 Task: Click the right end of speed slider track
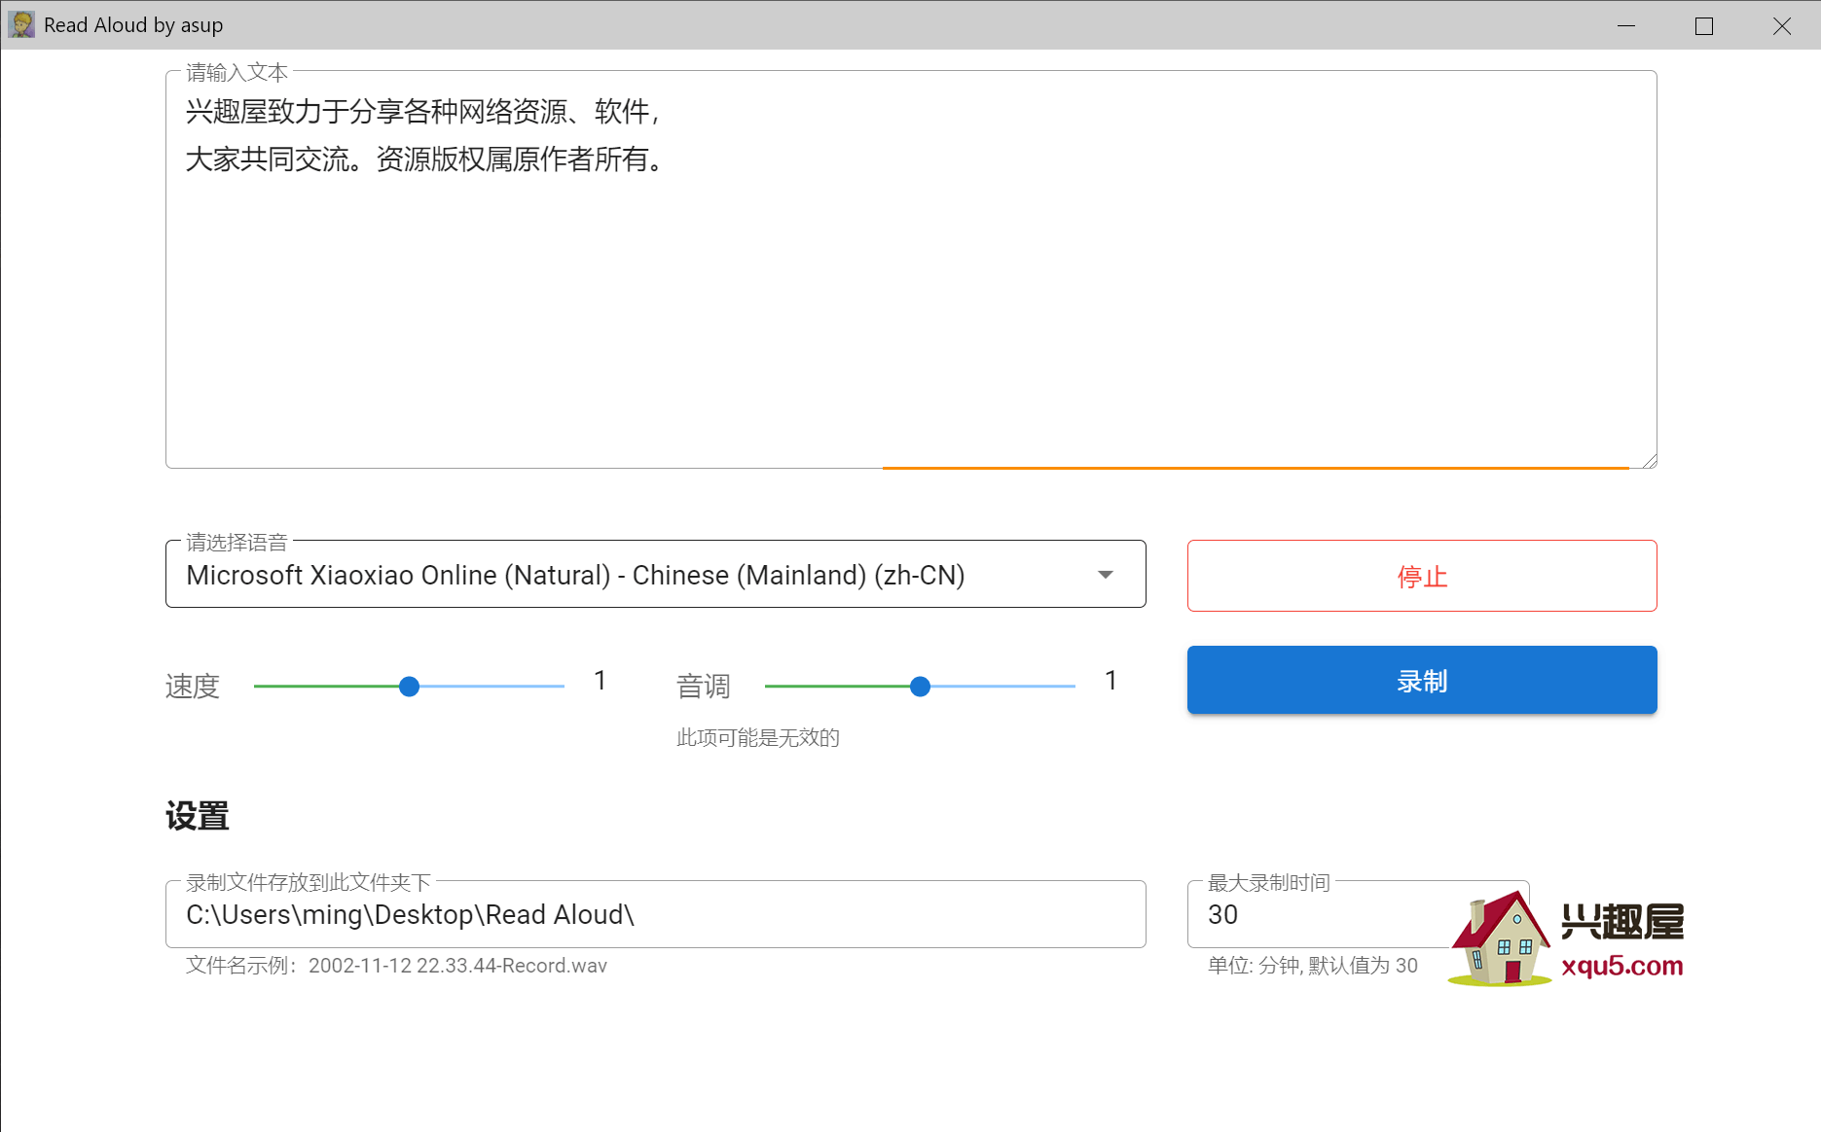560,687
